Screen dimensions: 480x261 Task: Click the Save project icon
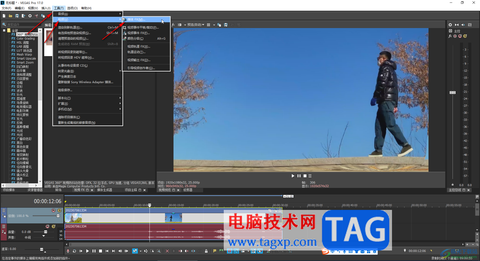tap(17, 16)
